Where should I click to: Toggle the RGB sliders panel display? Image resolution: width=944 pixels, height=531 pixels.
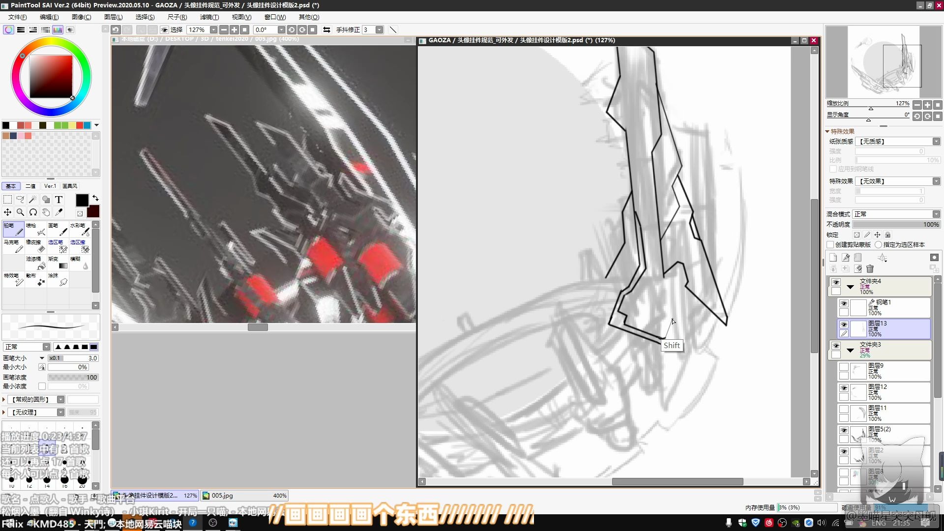click(21, 29)
